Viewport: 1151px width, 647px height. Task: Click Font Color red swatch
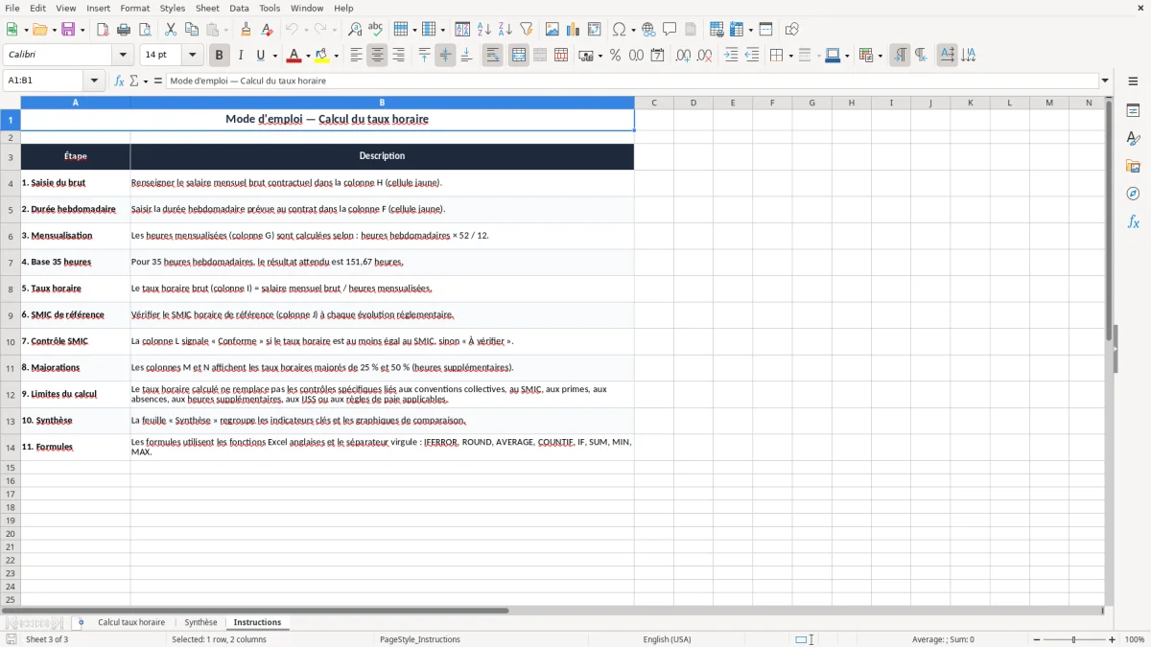(x=294, y=56)
